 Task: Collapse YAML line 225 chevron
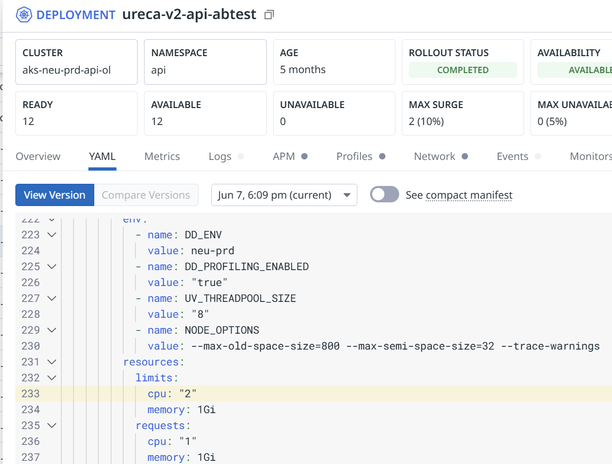51,266
